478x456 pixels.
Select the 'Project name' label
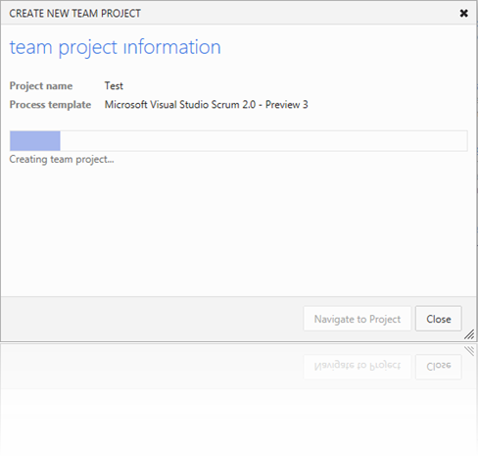[x=41, y=86]
